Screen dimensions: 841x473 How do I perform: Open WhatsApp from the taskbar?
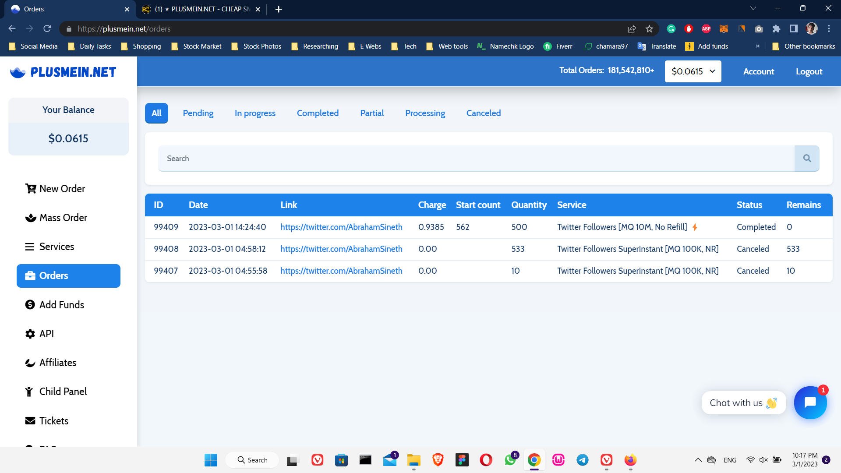click(x=510, y=460)
